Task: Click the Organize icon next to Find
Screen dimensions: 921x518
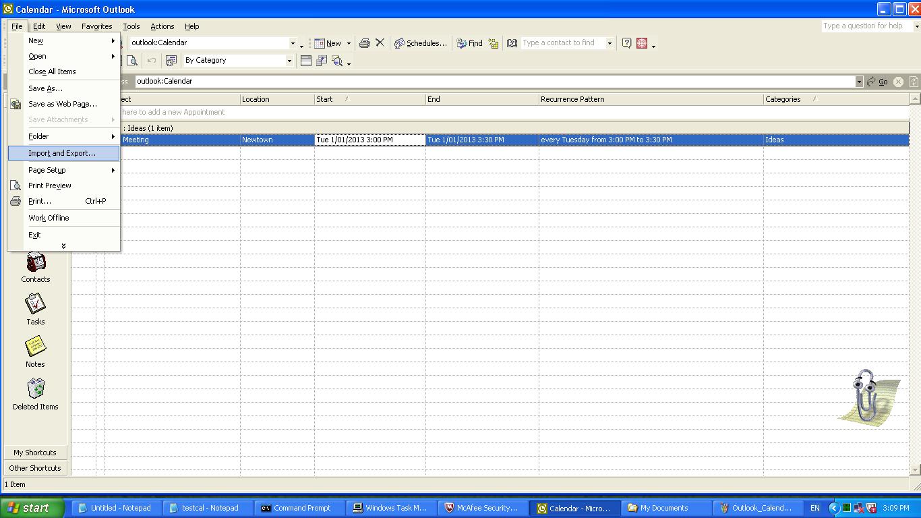Action: pos(494,44)
